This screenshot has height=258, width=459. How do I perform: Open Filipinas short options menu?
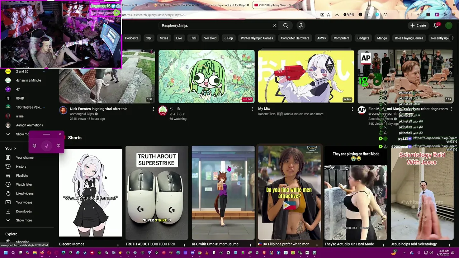(317, 245)
